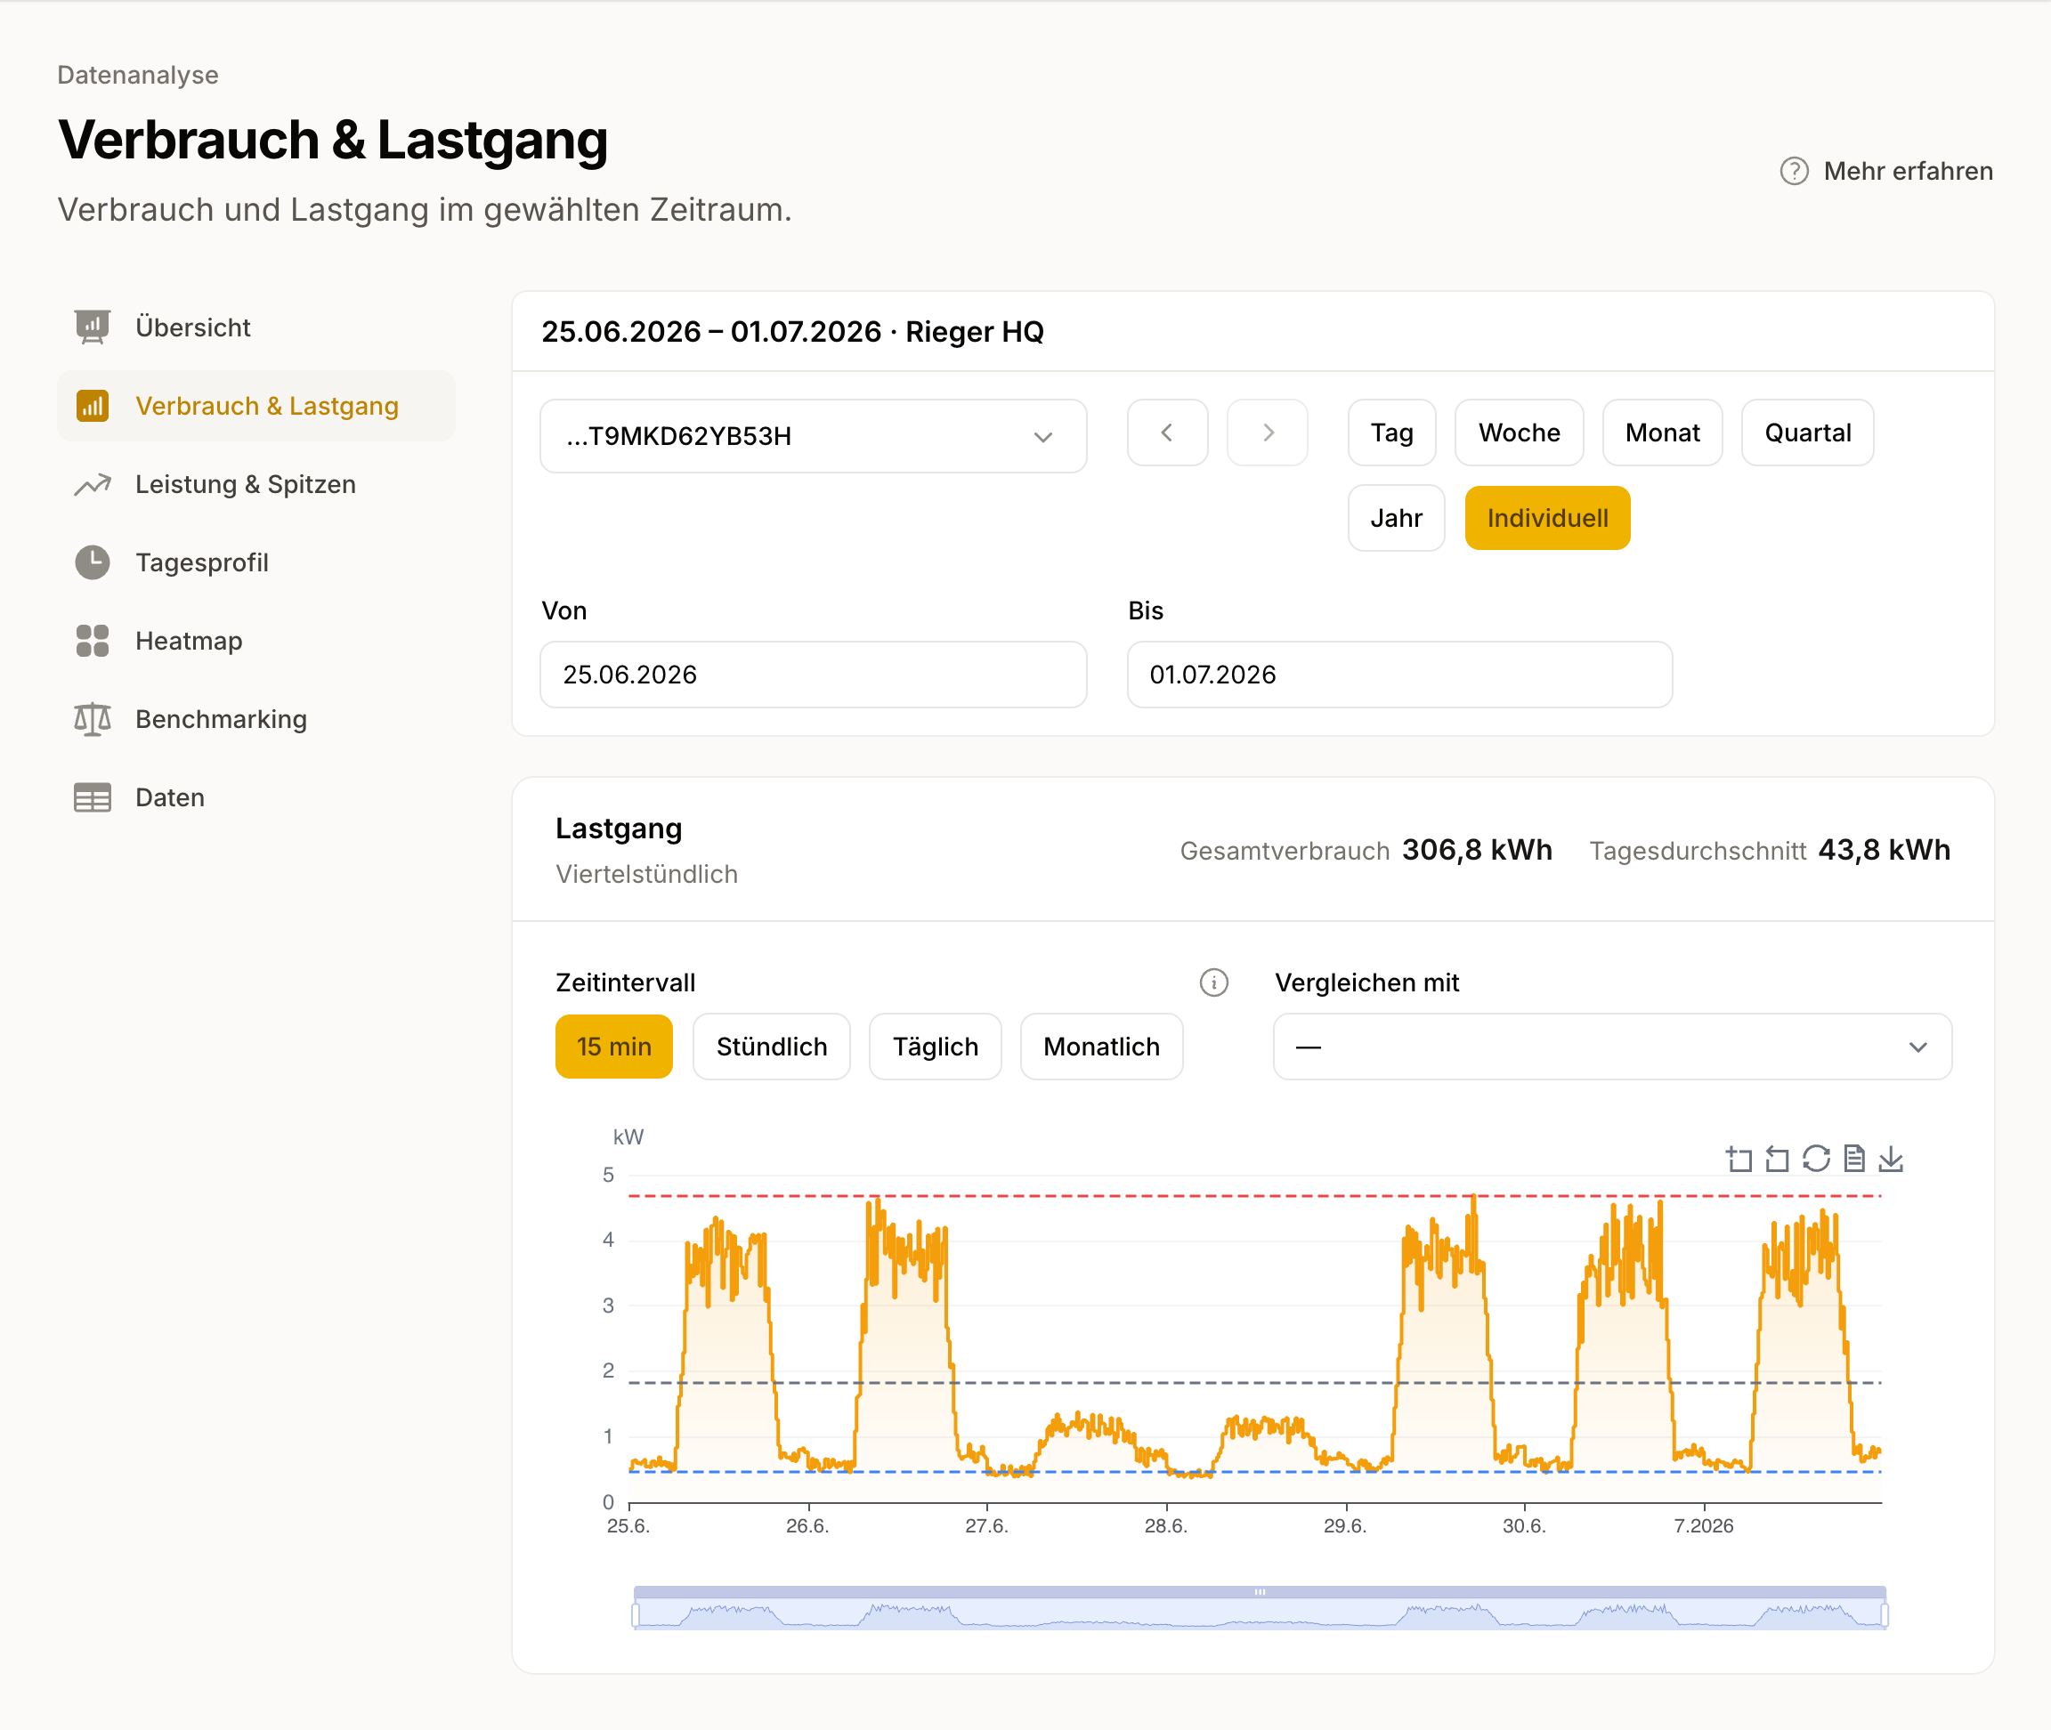Activate chart area zoom tool
The image size is (2051, 1730).
pyautogui.click(x=1739, y=1160)
